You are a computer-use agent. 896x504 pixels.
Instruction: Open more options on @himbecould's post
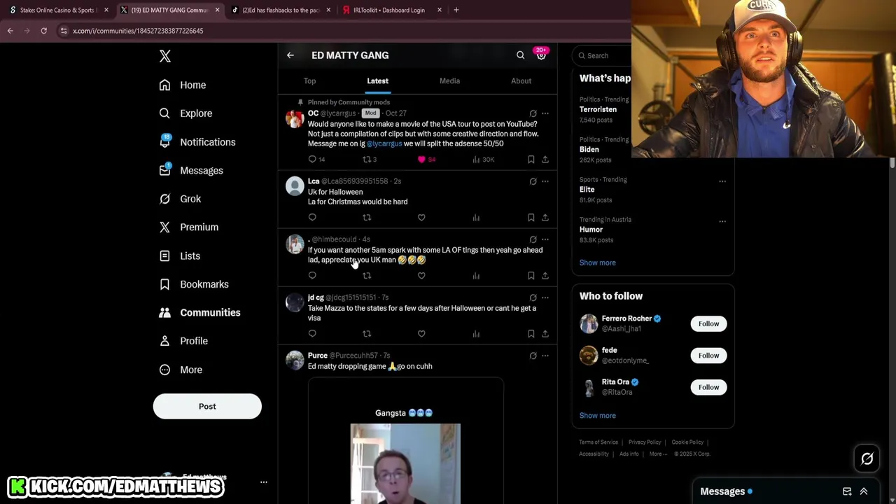[x=545, y=239]
